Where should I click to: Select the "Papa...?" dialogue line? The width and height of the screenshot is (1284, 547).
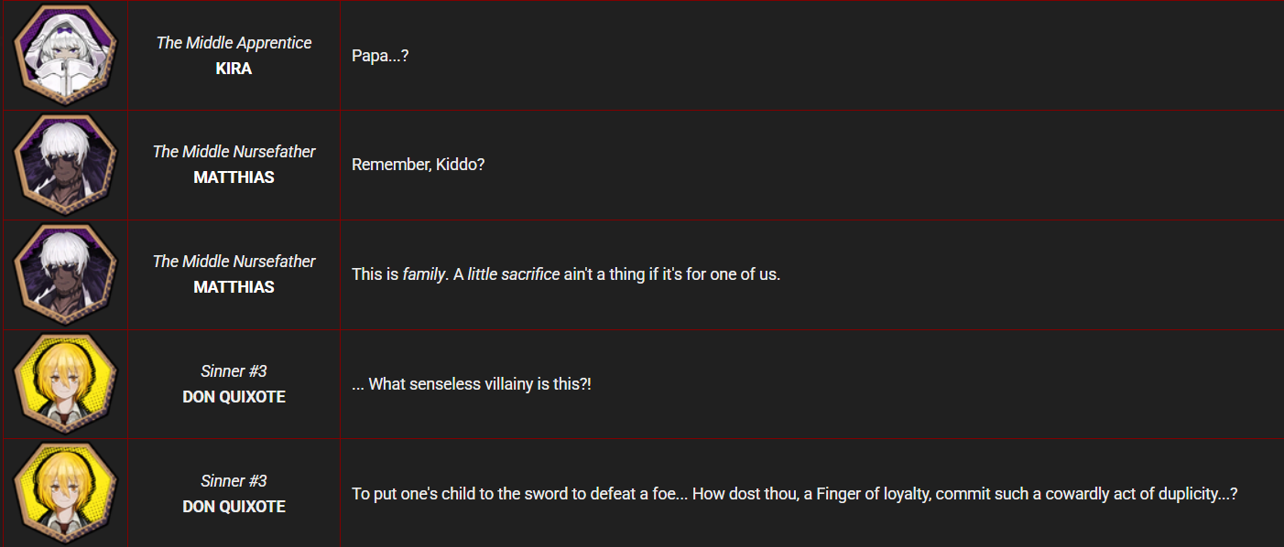[x=380, y=56]
